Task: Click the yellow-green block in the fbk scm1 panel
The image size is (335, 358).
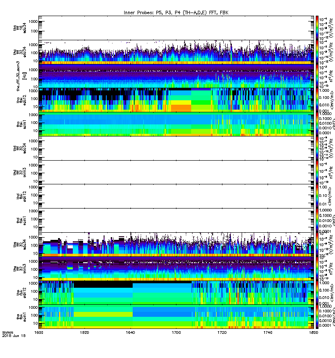Action: tap(103, 314)
